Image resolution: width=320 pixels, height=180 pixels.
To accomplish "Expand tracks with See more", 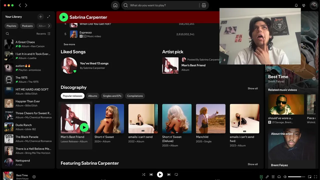I will (x=69, y=44).
